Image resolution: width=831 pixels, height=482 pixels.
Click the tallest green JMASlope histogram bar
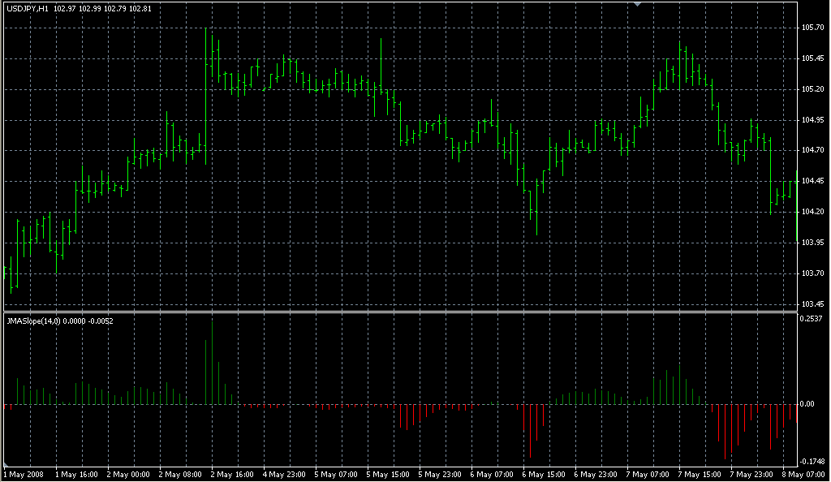(212, 361)
